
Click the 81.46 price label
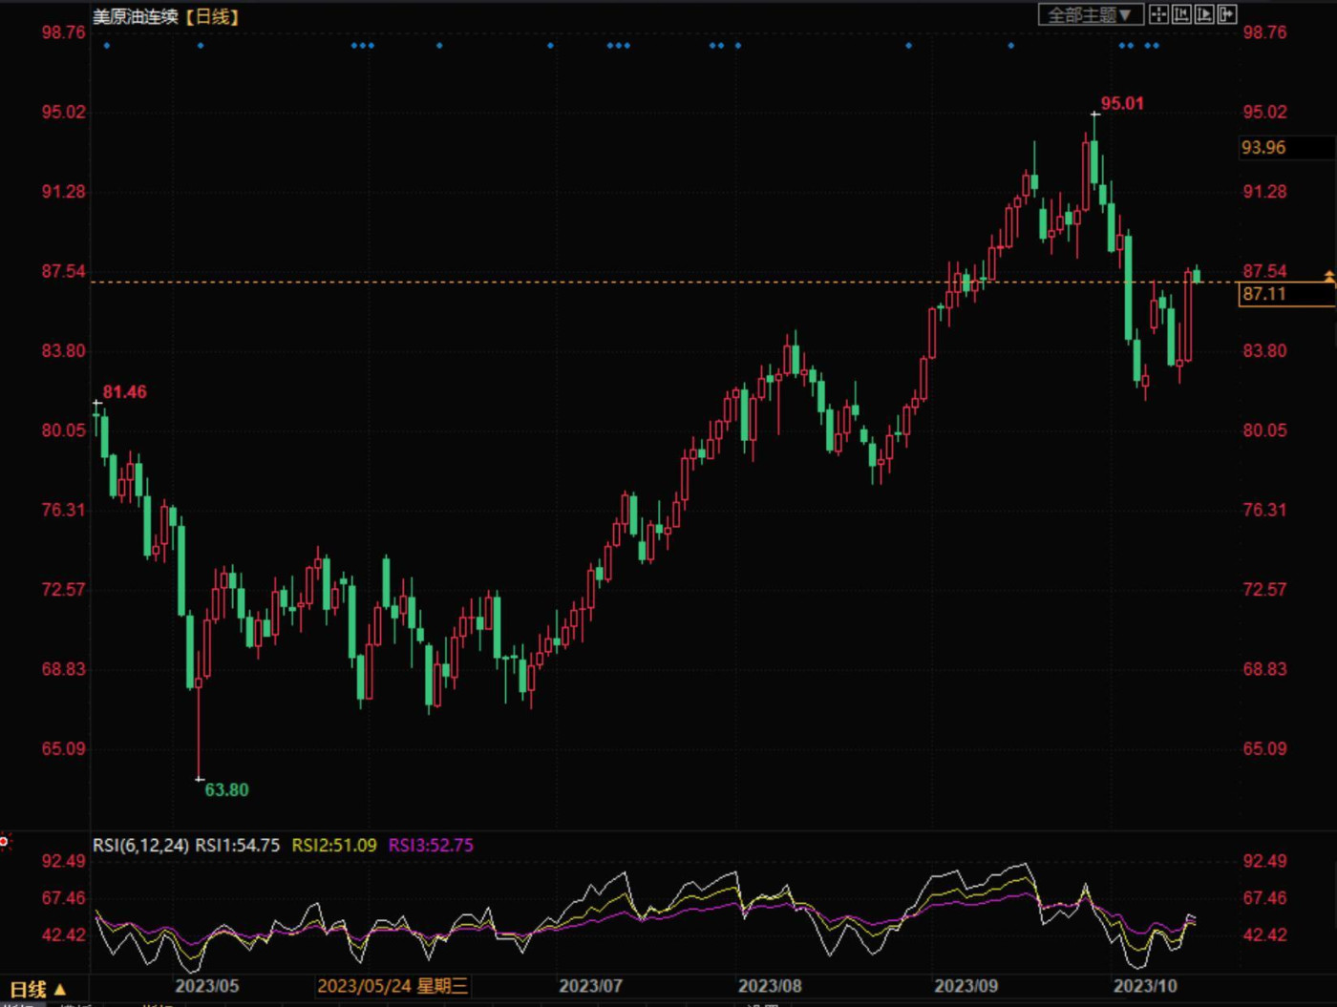124,391
